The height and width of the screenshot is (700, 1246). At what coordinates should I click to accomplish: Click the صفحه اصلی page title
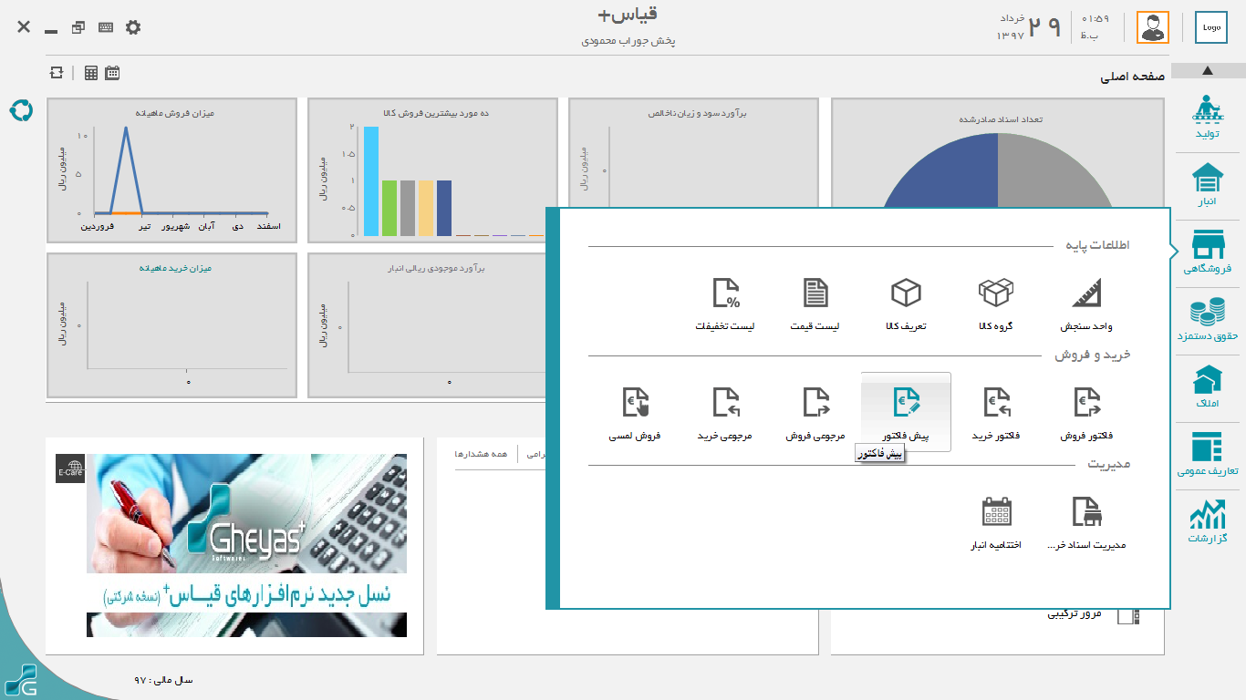coord(1132,77)
